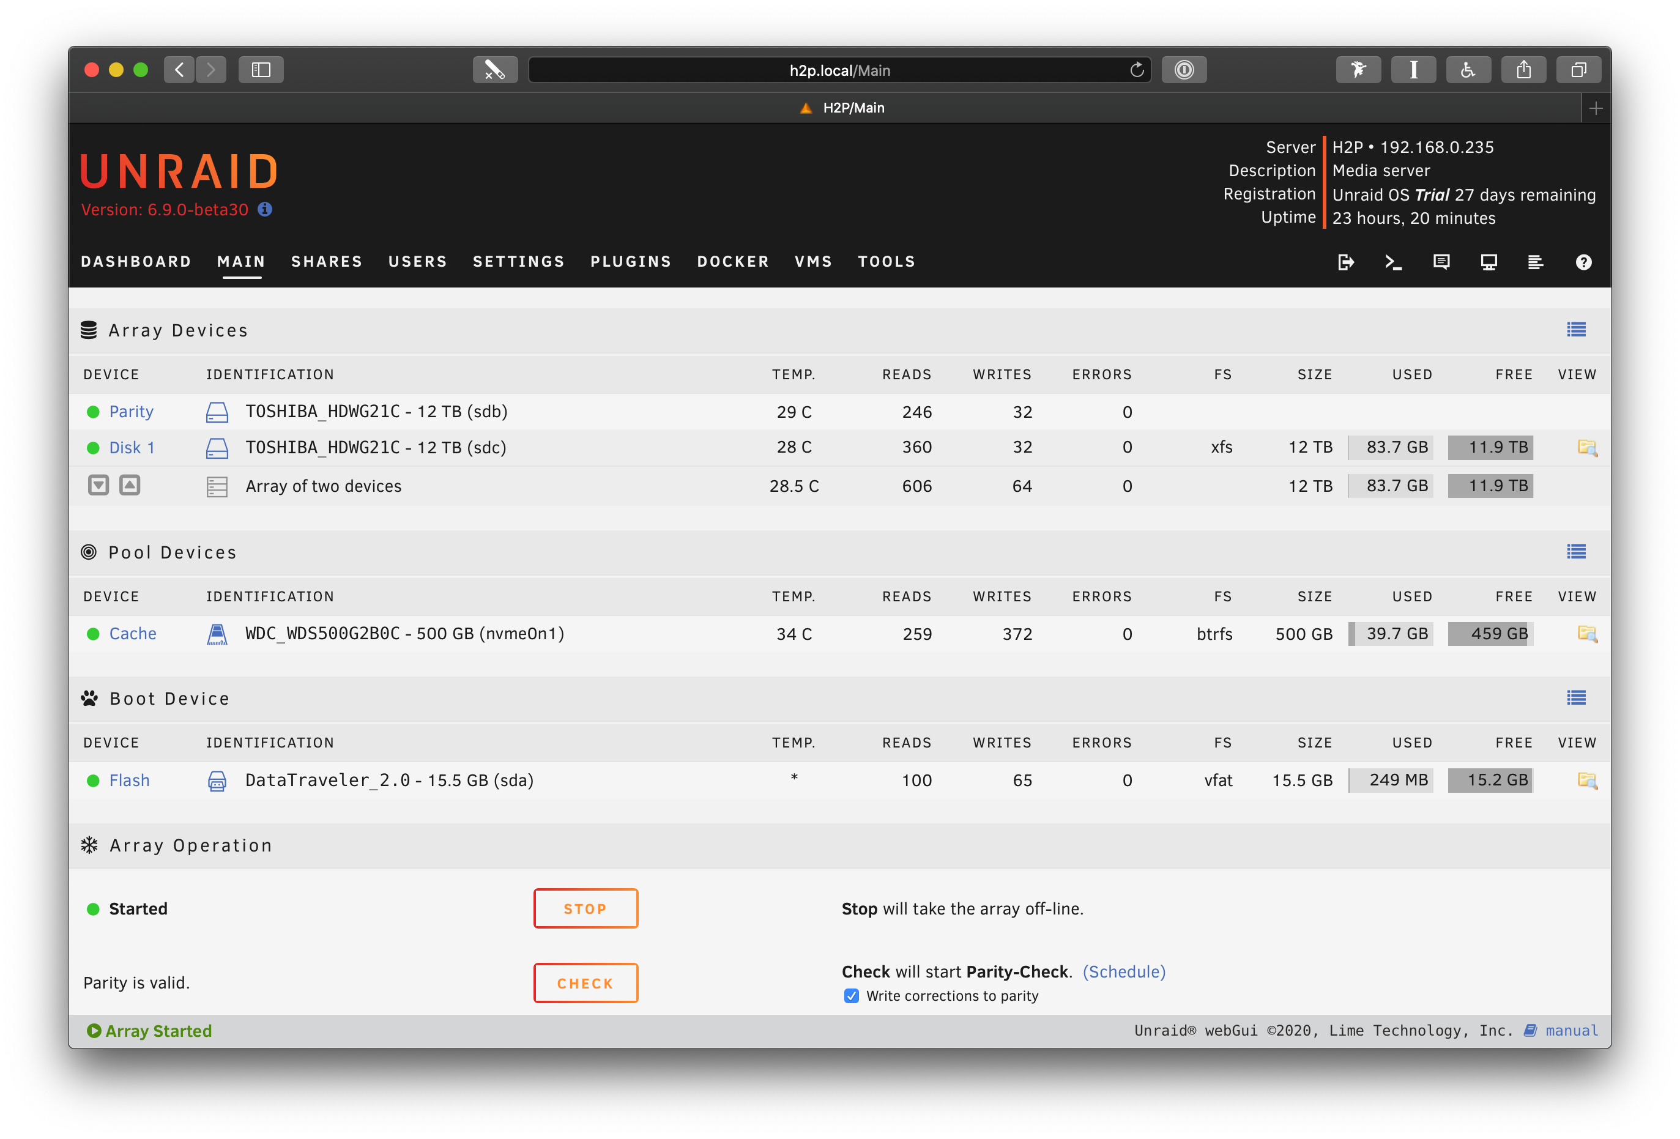
Task: Click the Cache NVMe device icon
Action: coord(217,634)
